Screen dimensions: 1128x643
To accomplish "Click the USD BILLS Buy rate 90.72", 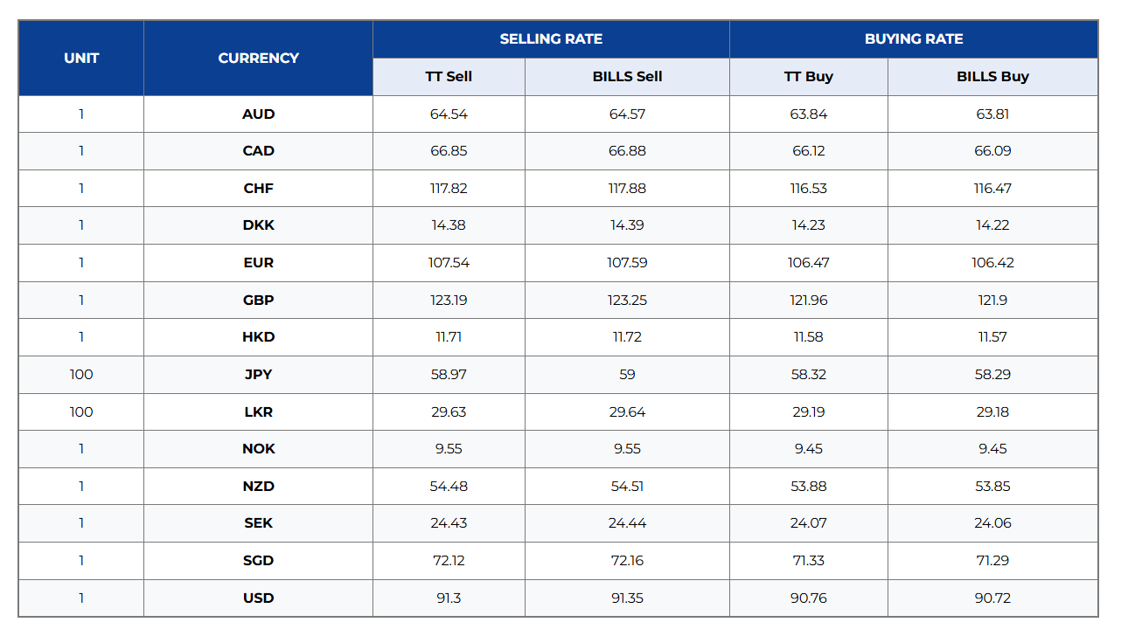I will point(992,598).
